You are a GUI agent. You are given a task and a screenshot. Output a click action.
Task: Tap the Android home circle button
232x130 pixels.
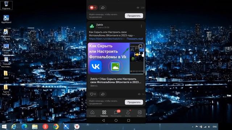[116, 120]
